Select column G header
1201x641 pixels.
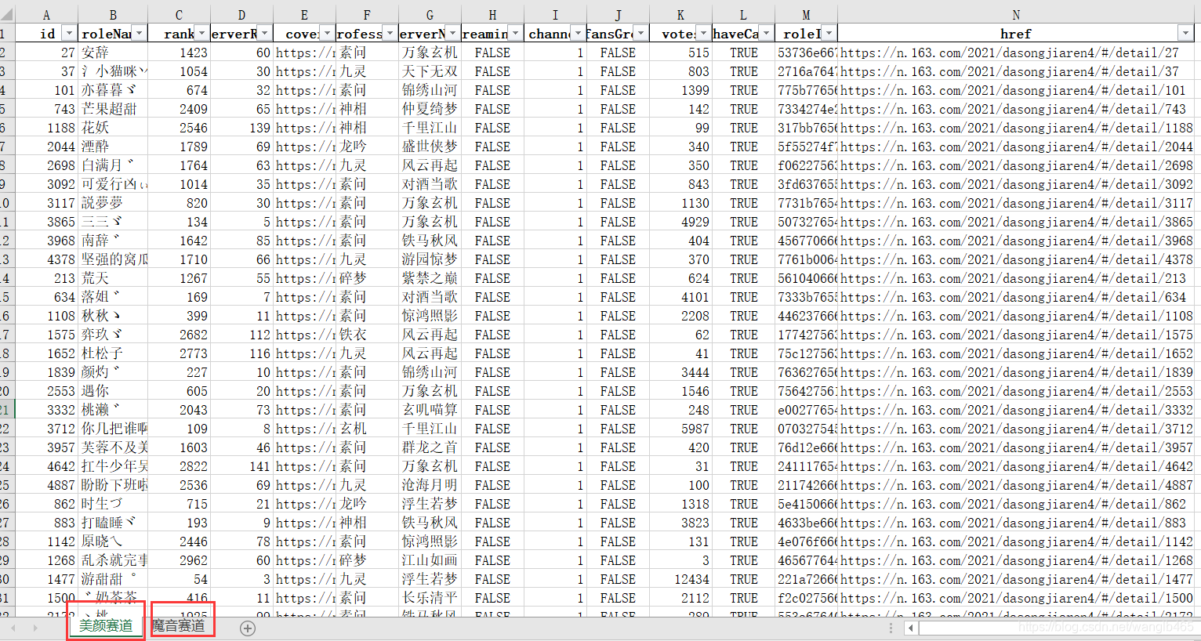point(430,15)
